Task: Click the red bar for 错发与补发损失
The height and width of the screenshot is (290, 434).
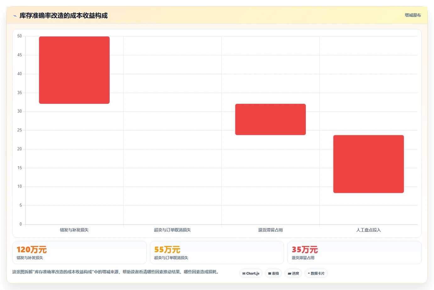Action: [x=74, y=70]
